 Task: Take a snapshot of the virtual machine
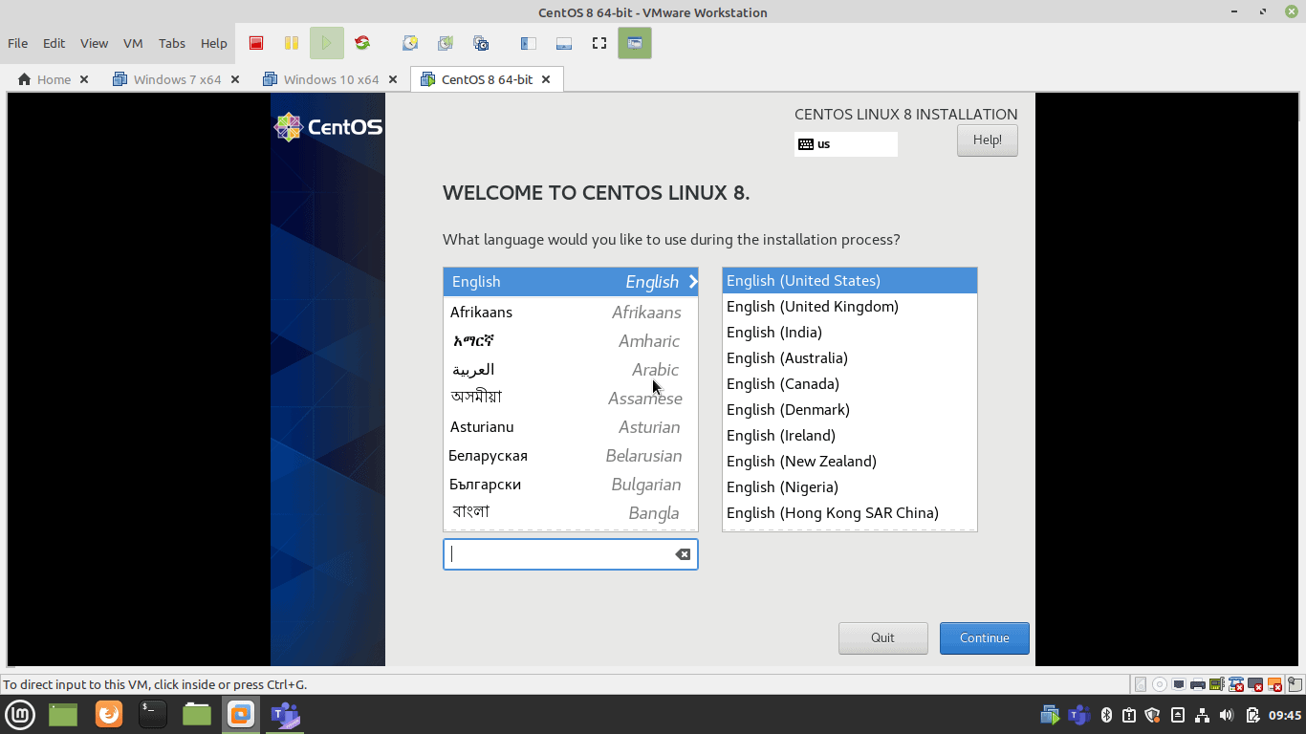410,43
